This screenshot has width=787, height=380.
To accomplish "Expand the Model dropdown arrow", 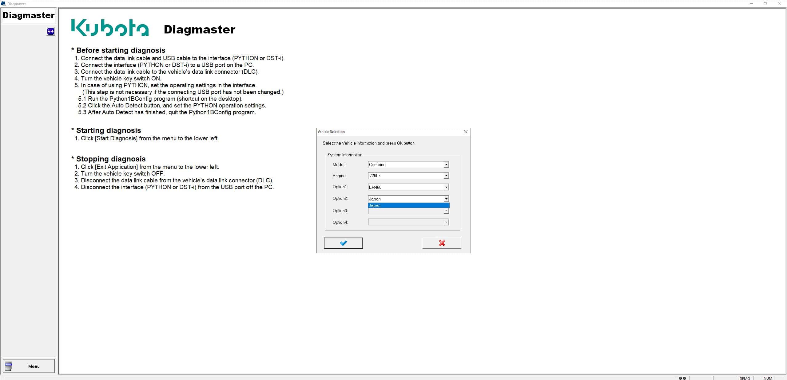I will (x=446, y=165).
